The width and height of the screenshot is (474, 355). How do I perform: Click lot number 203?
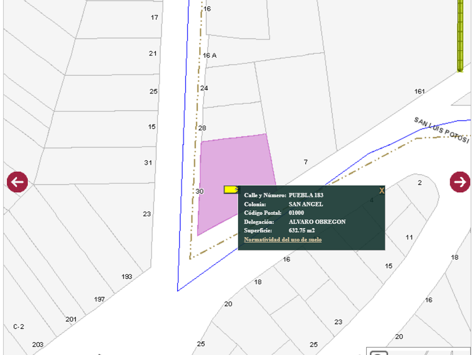pos(38,344)
